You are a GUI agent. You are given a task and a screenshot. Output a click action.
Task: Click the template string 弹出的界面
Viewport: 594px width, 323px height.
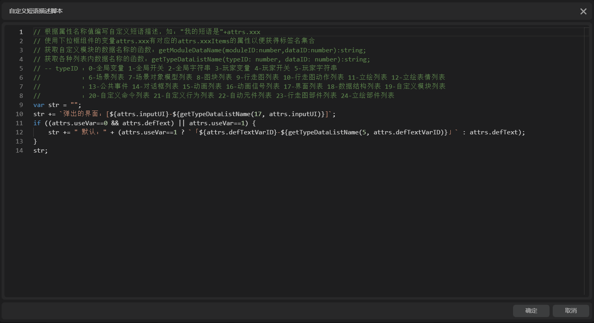(x=81, y=114)
